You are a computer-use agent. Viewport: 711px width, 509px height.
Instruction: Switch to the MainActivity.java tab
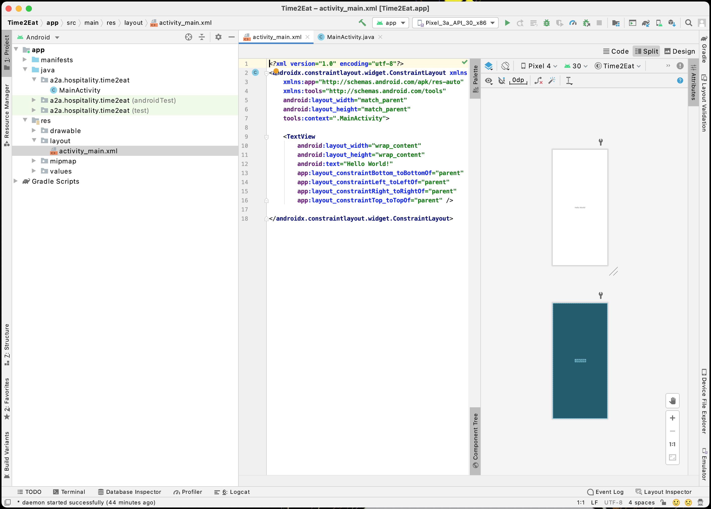click(x=350, y=37)
